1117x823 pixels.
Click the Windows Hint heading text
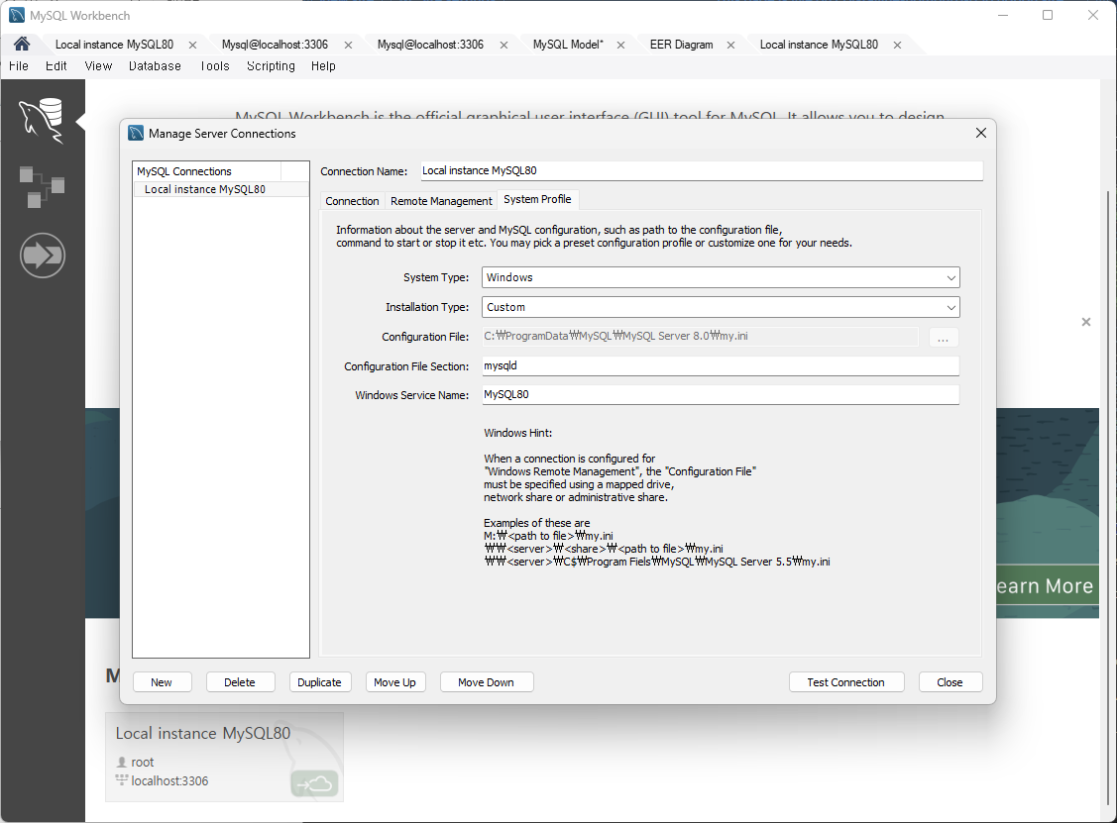[x=518, y=433]
